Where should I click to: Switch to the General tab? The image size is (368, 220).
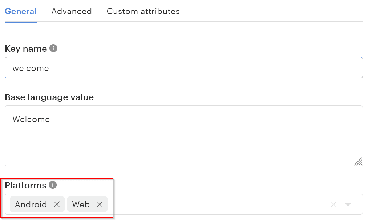[x=21, y=11]
